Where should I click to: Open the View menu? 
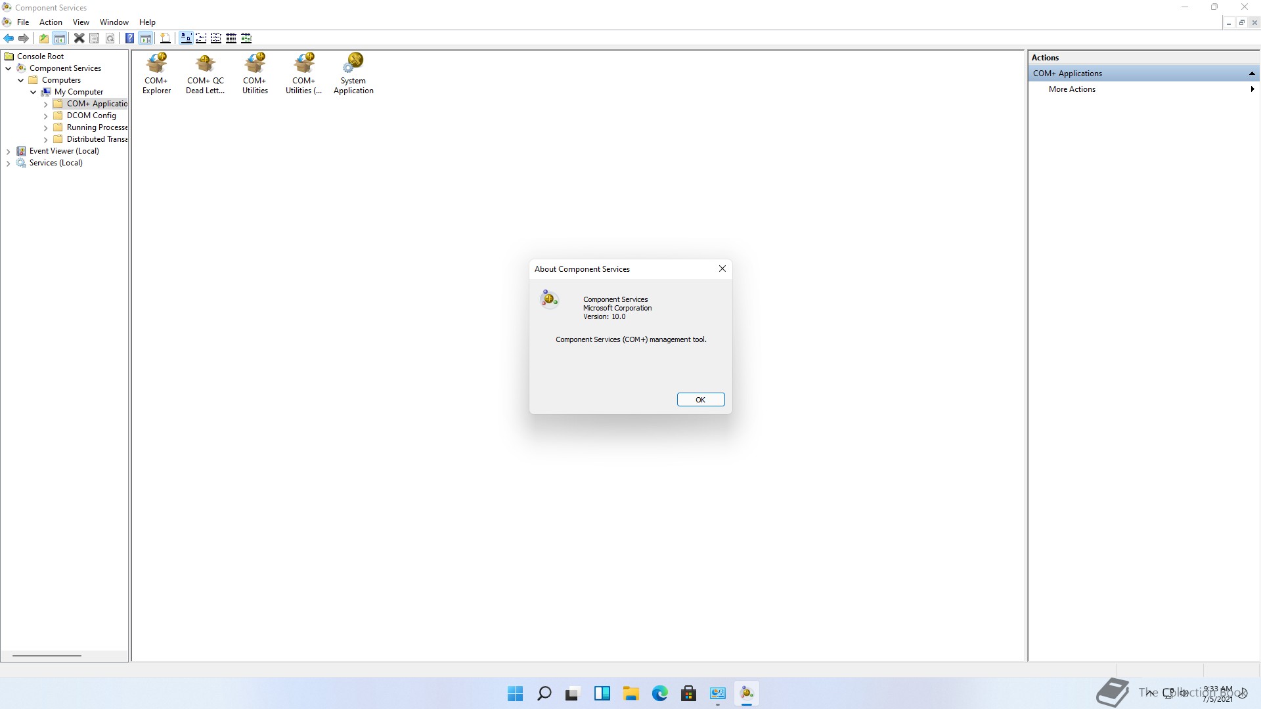point(81,22)
